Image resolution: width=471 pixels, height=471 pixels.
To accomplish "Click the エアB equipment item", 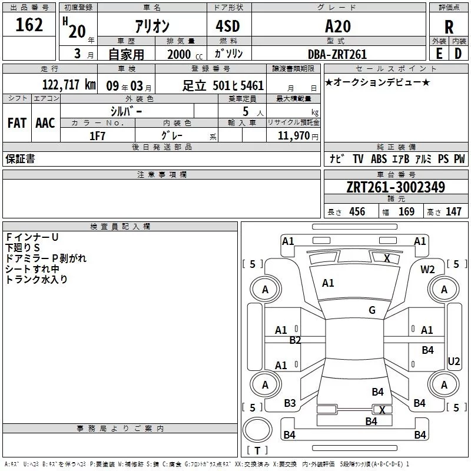I will pos(400,158).
